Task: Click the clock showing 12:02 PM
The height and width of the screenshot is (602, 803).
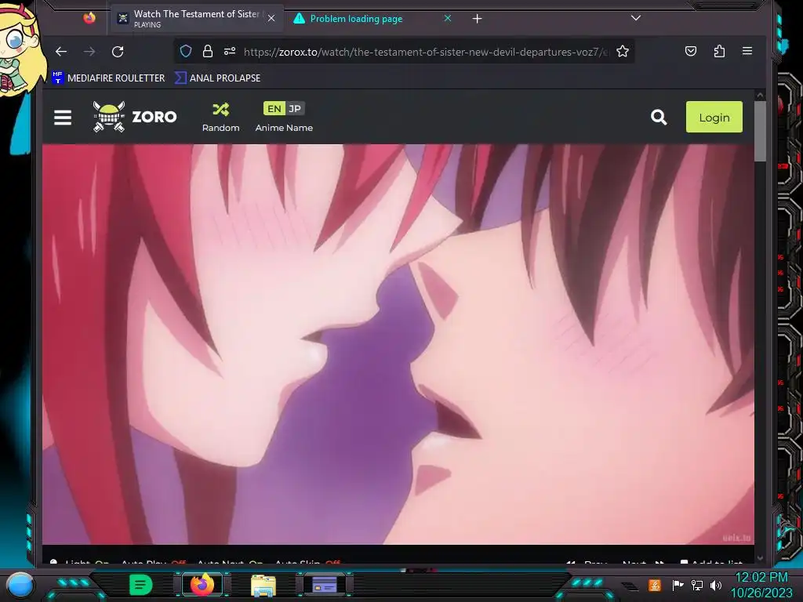Action: click(761, 585)
